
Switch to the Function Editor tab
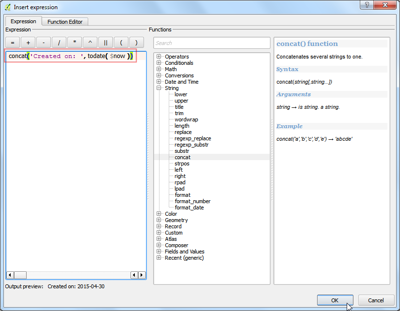65,22
